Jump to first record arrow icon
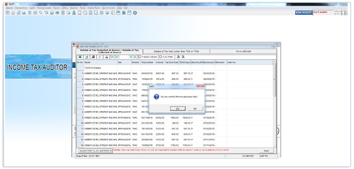The height and width of the screenshot is (169, 354). 112,57
